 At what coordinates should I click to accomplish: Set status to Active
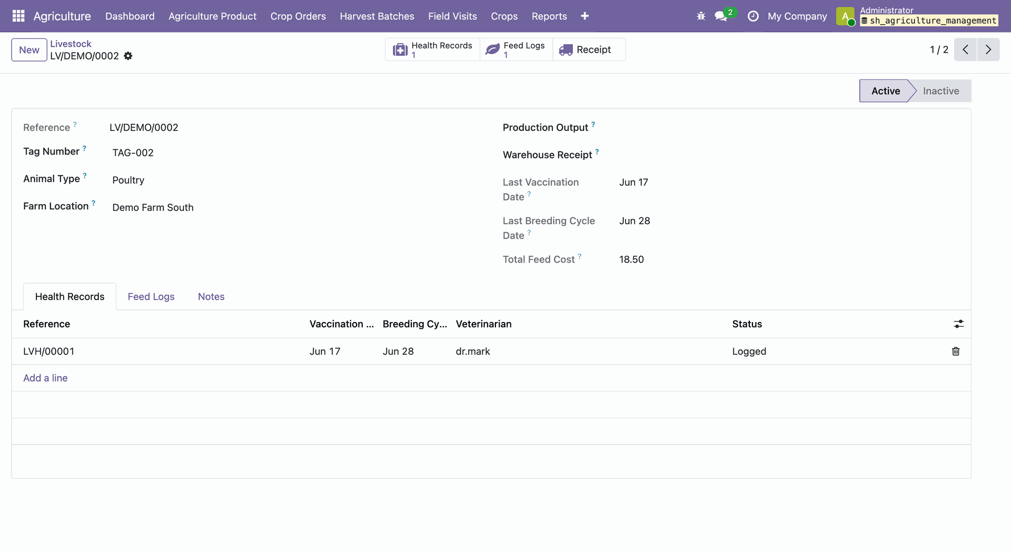[x=885, y=91]
